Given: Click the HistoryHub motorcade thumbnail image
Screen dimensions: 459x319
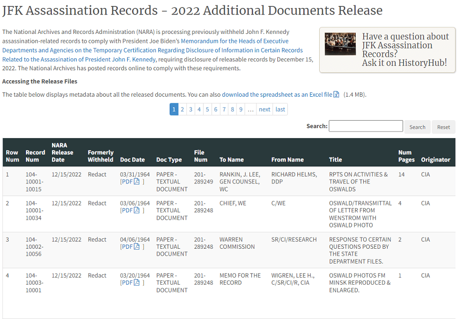Looking at the screenshot, I should [x=340, y=44].
